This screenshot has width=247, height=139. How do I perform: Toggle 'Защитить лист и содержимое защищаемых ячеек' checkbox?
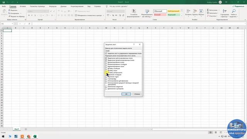tap(106, 53)
